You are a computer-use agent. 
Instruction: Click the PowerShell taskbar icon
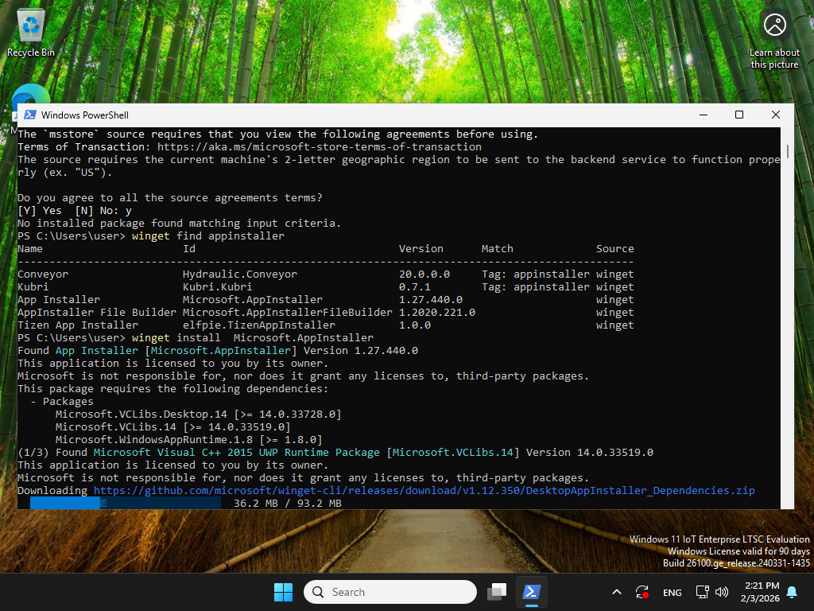pyautogui.click(x=531, y=592)
